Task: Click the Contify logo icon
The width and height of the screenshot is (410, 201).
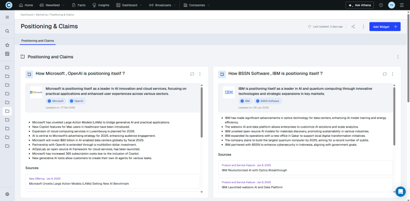Action: click(9, 5)
